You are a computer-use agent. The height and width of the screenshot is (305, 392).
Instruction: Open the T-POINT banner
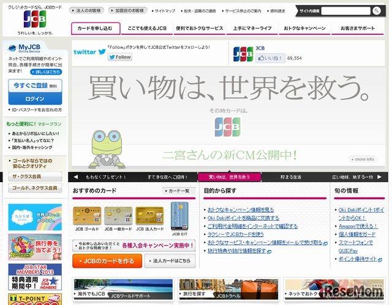point(35,299)
